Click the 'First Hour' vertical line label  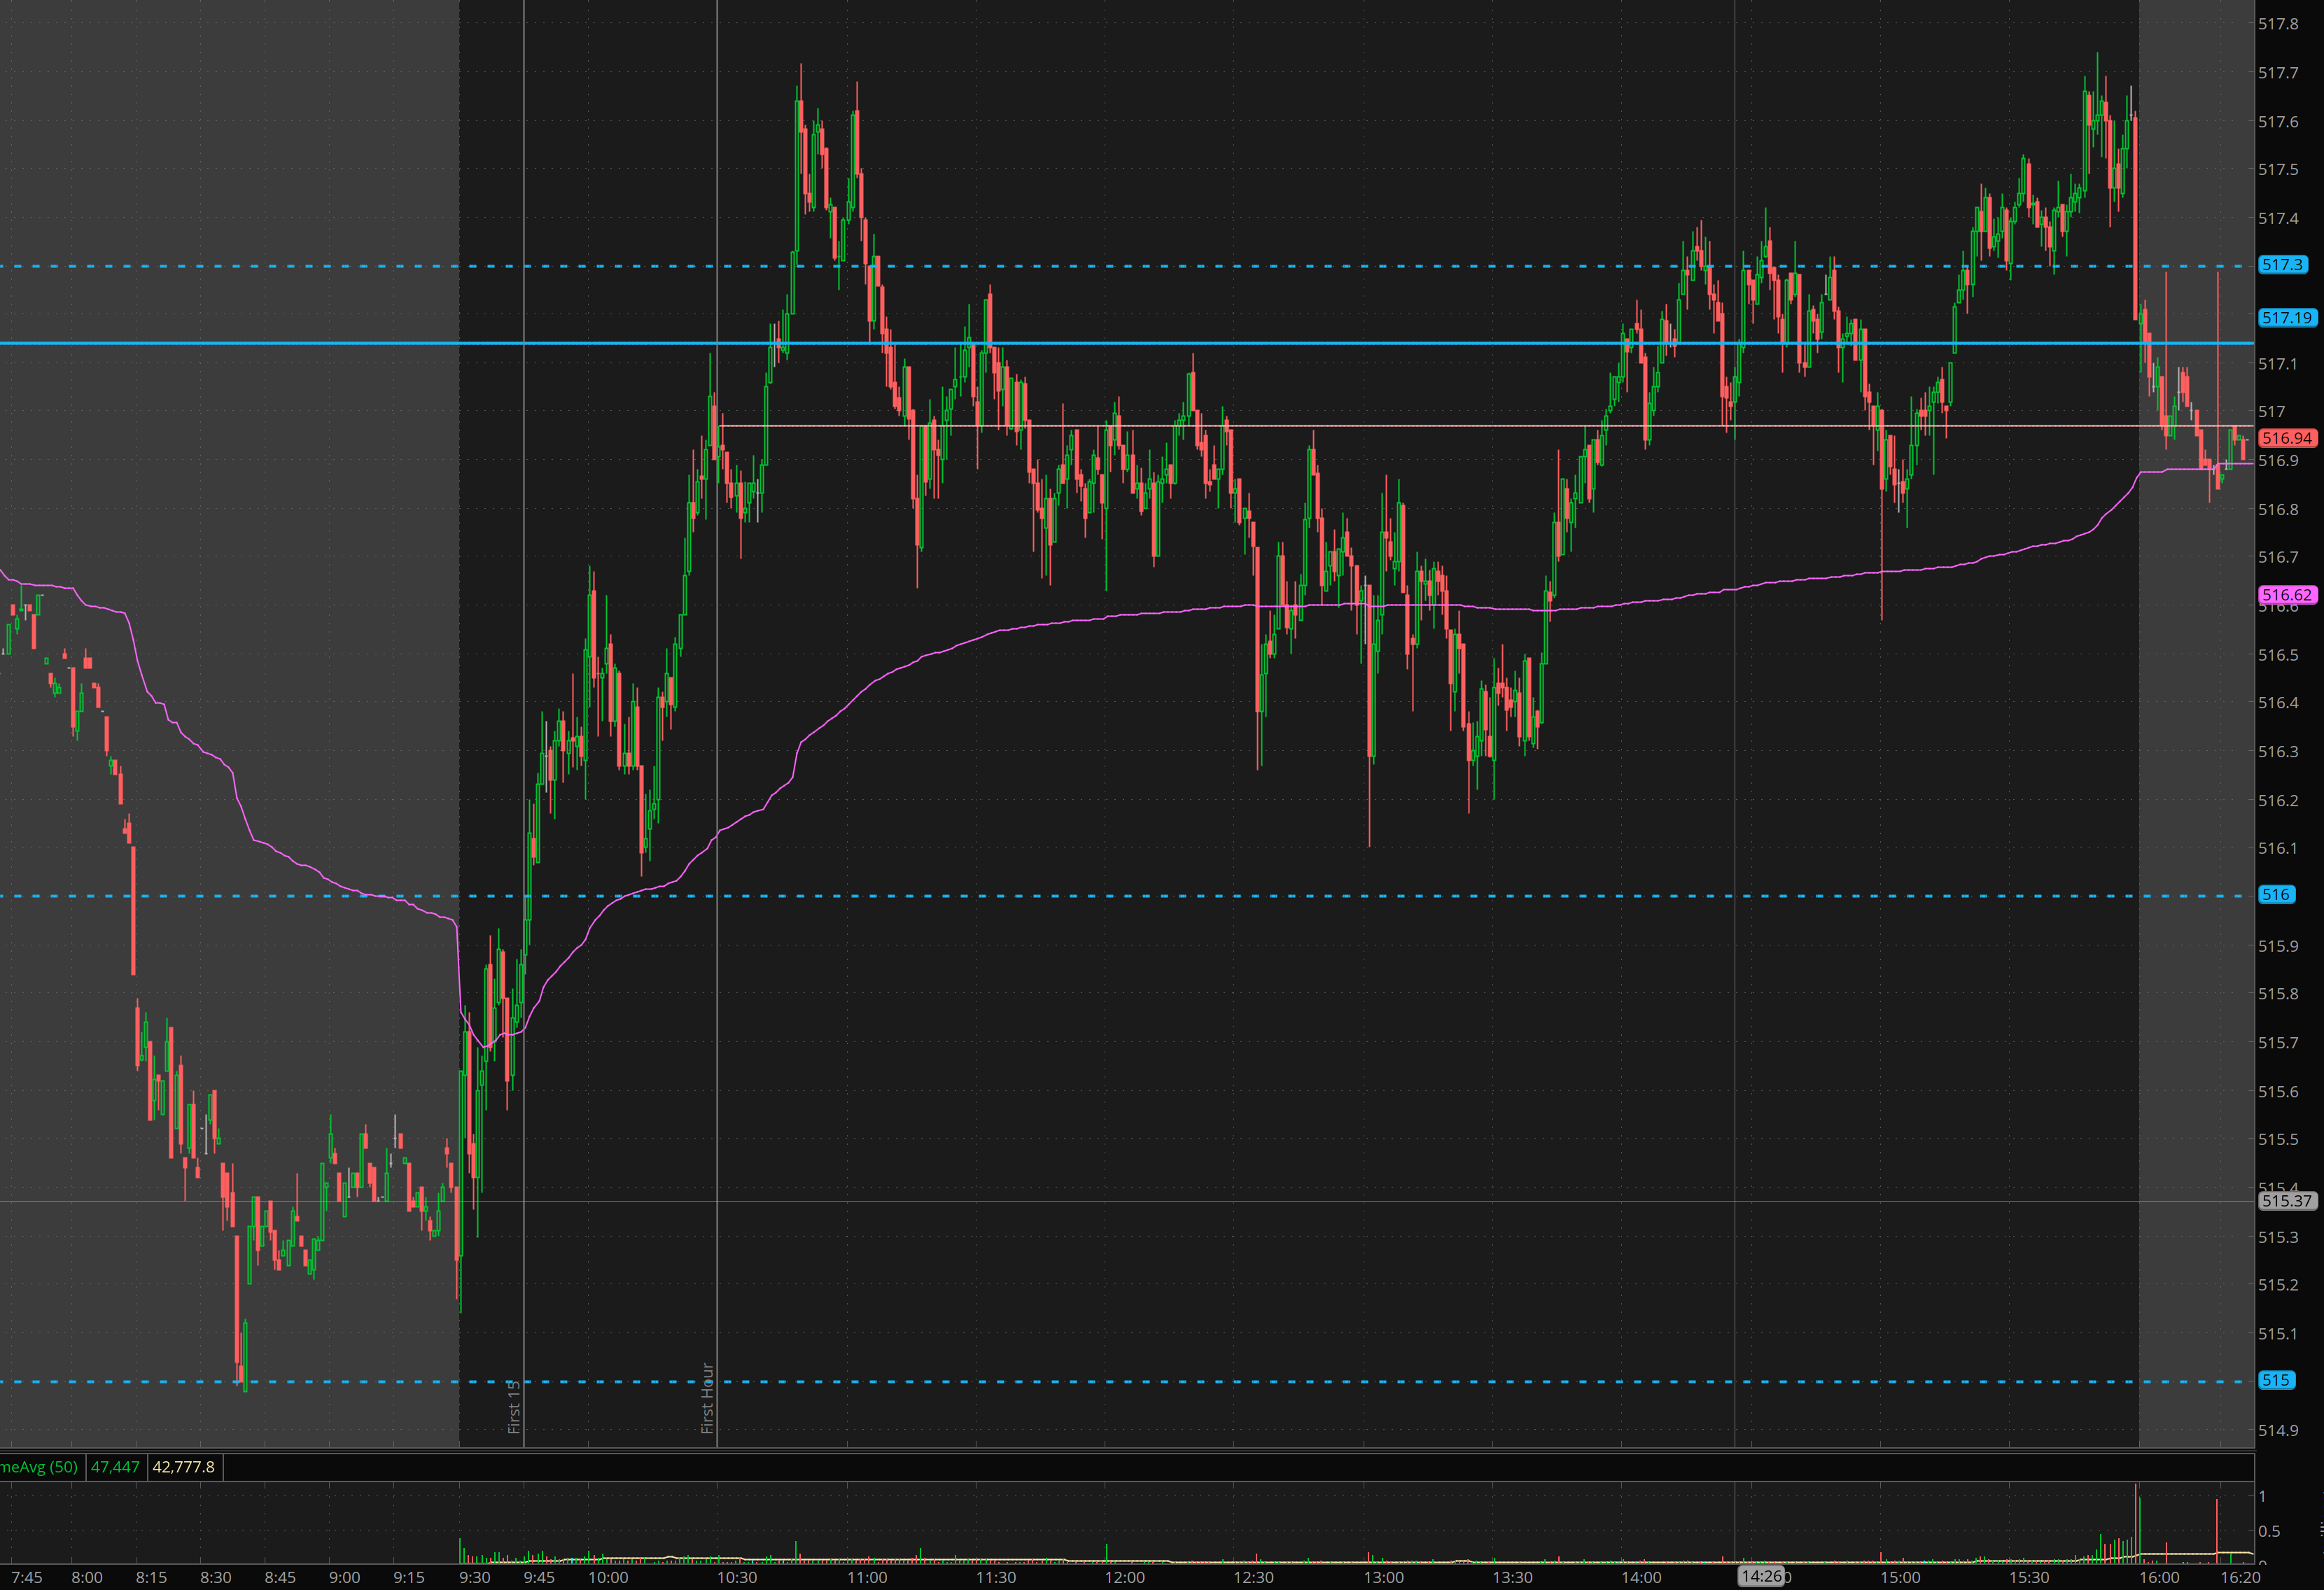click(x=707, y=1398)
